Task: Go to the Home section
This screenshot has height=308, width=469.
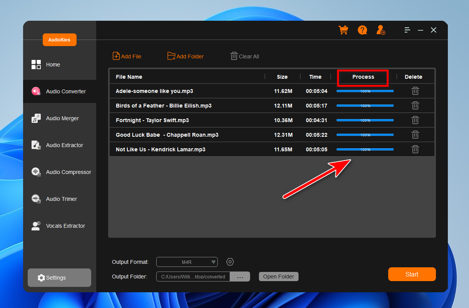Action: click(60, 65)
